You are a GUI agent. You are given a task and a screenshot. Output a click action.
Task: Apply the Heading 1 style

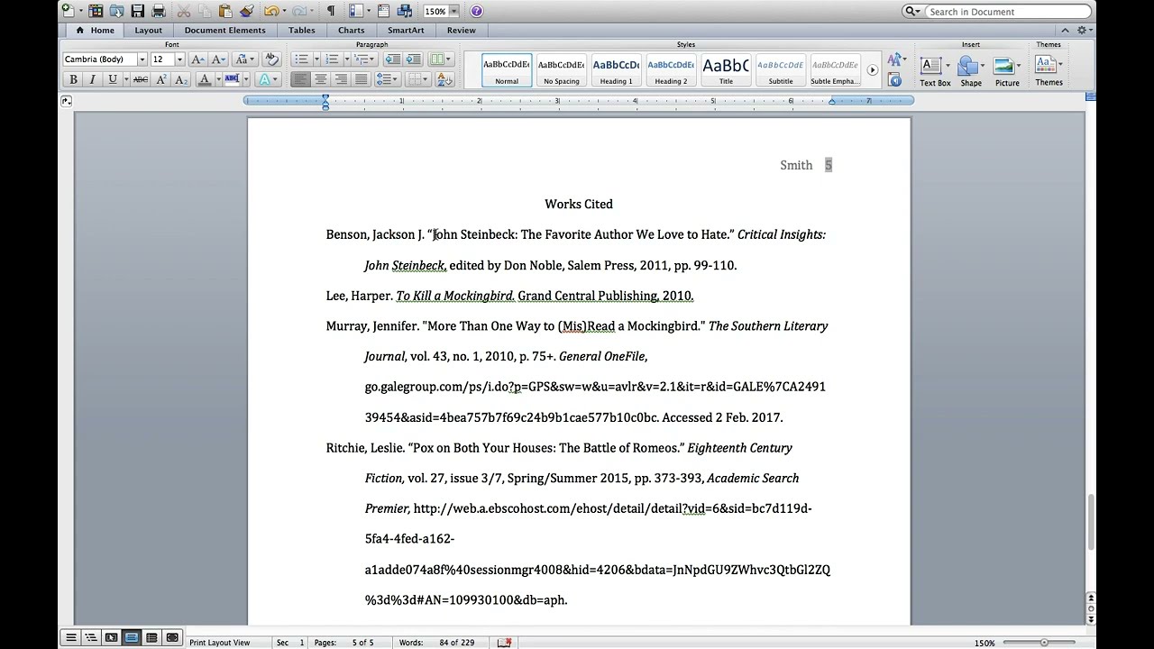[x=616, y=70]
